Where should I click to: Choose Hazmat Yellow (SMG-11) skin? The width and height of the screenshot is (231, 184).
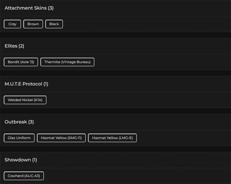pos(61,138)
